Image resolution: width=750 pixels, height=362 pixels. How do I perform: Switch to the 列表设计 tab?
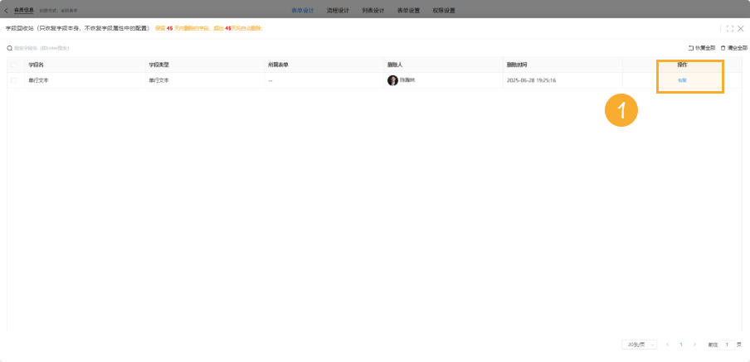click(373, 10)
